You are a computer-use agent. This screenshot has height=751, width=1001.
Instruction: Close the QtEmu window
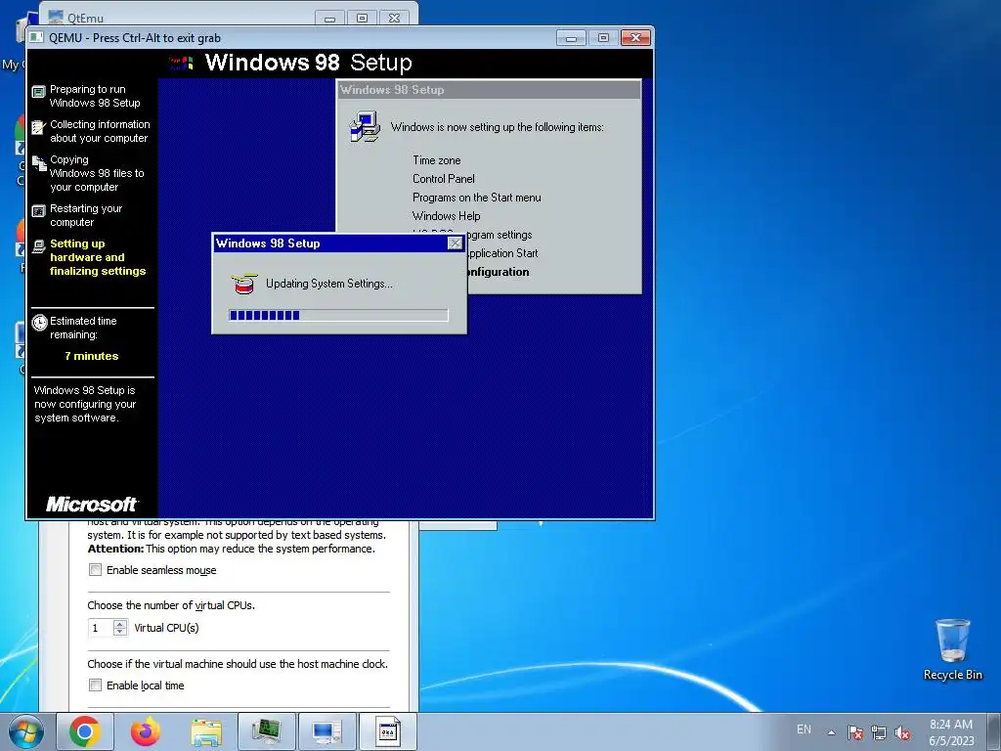pos(395,18)
